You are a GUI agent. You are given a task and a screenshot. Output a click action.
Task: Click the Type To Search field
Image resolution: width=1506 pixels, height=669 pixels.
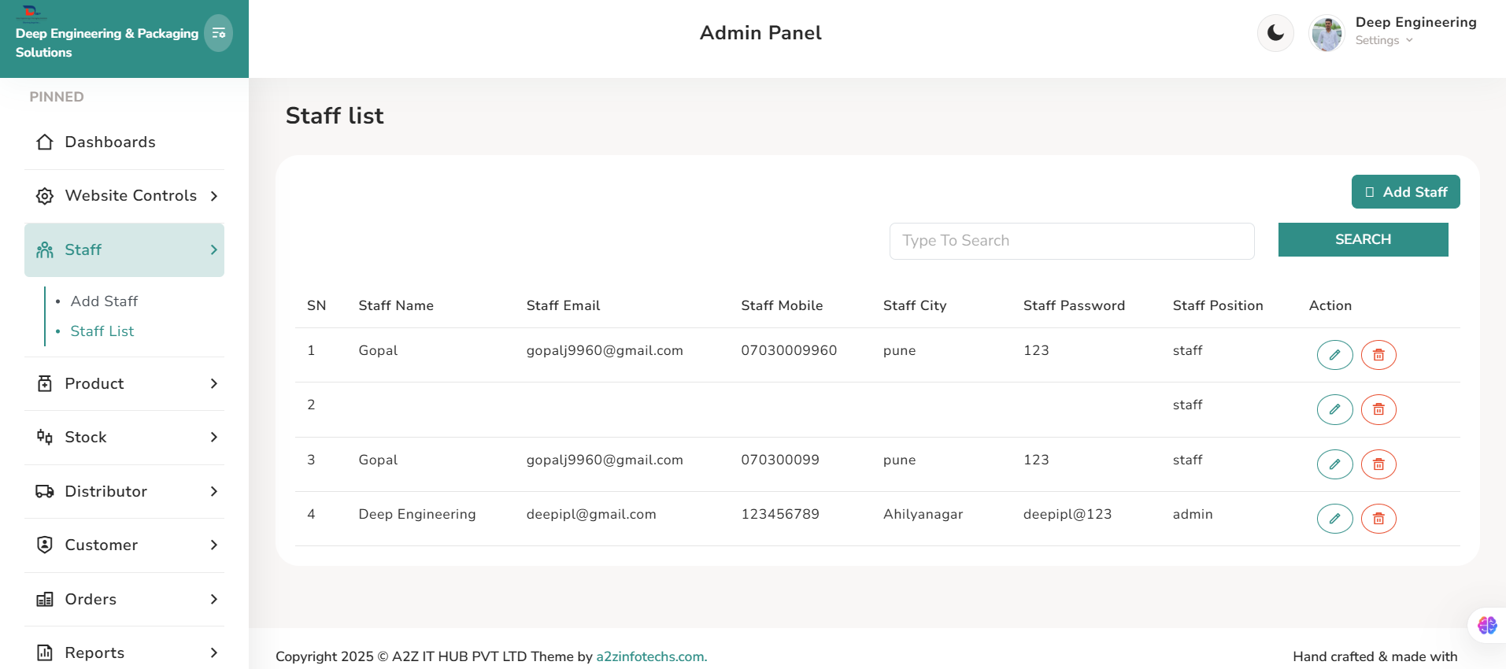coord(1071,241)
